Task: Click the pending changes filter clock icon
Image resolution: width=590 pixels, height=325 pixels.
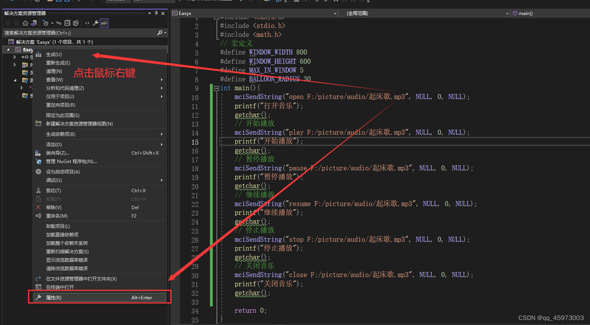Action: (x=46, y=23)
